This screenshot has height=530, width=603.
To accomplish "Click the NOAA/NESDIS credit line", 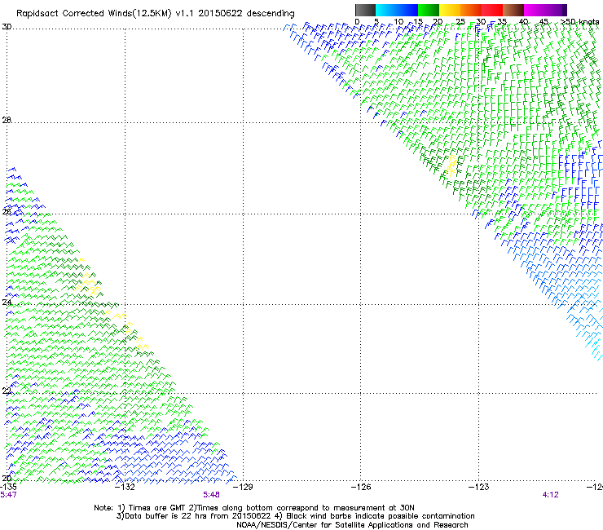I will click(352, 525).
